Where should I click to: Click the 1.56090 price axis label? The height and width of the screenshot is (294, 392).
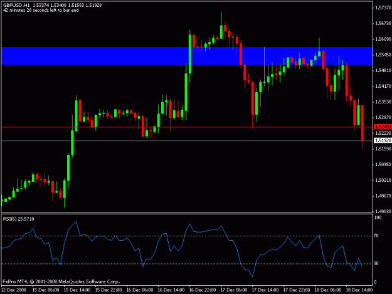tap(383, 39)
